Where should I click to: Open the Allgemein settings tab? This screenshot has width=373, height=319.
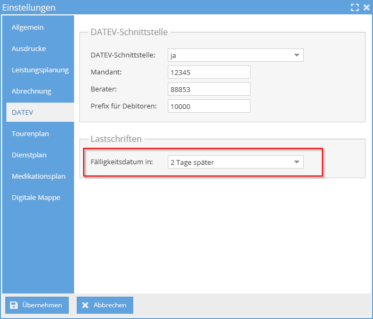coord(28,27)
